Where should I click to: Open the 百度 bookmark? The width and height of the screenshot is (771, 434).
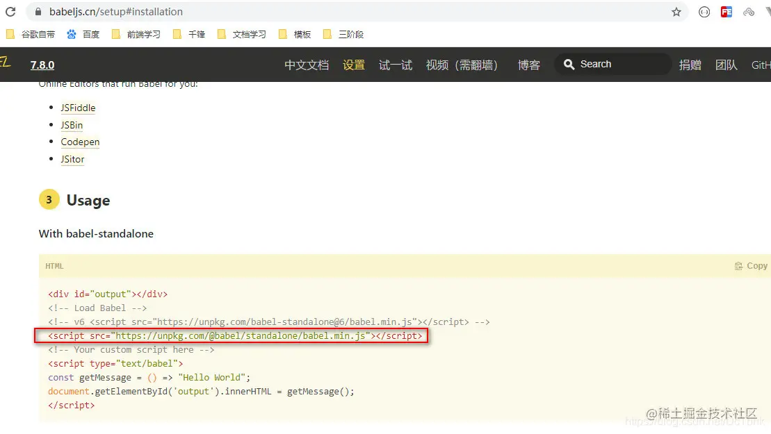(83, 34)
